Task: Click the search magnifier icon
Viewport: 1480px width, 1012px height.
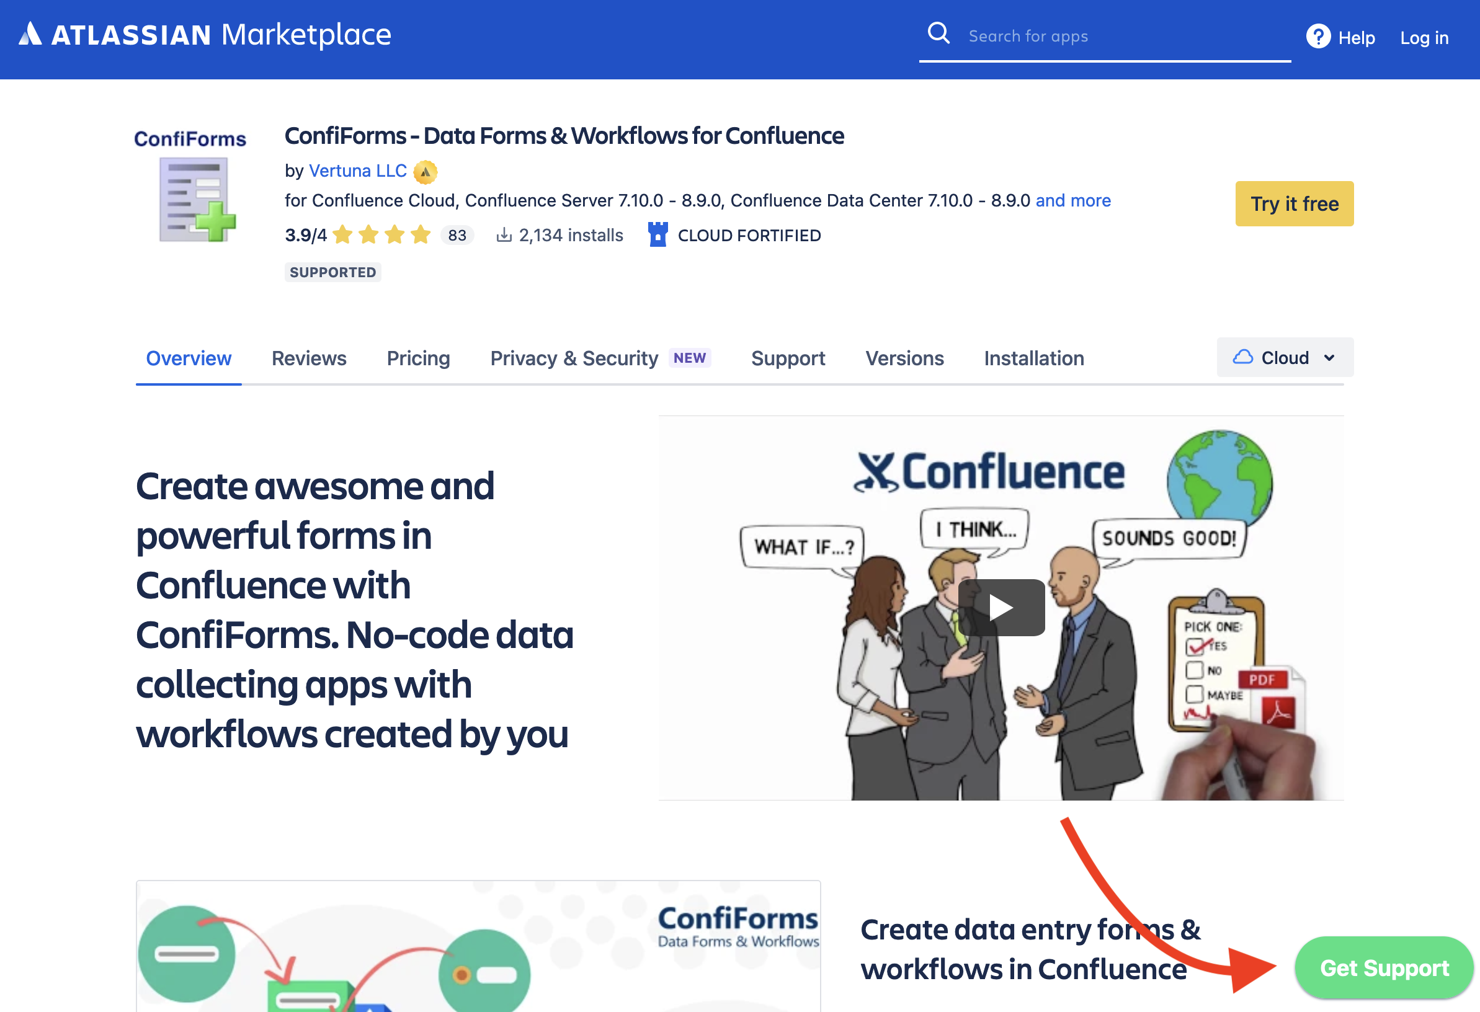Action: tap(938, 33)
